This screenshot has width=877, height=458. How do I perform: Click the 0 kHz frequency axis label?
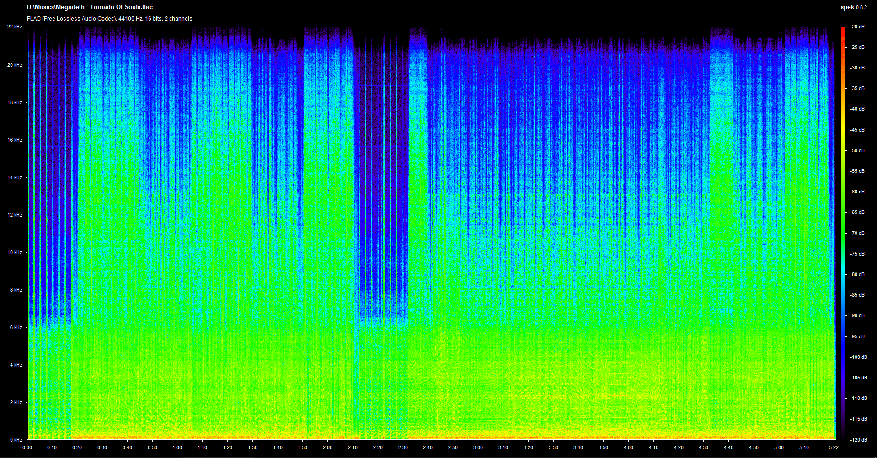click(16, 440)
